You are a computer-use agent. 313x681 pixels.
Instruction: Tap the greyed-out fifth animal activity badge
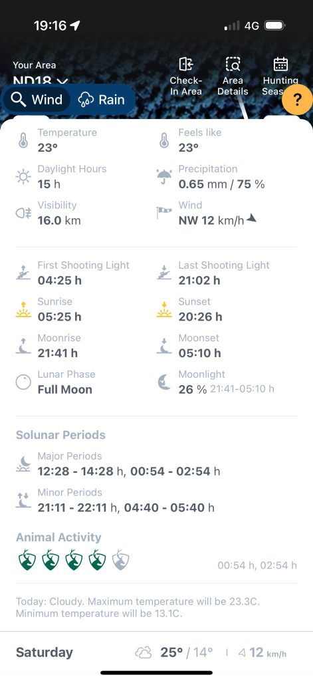[x=121, y=560]
